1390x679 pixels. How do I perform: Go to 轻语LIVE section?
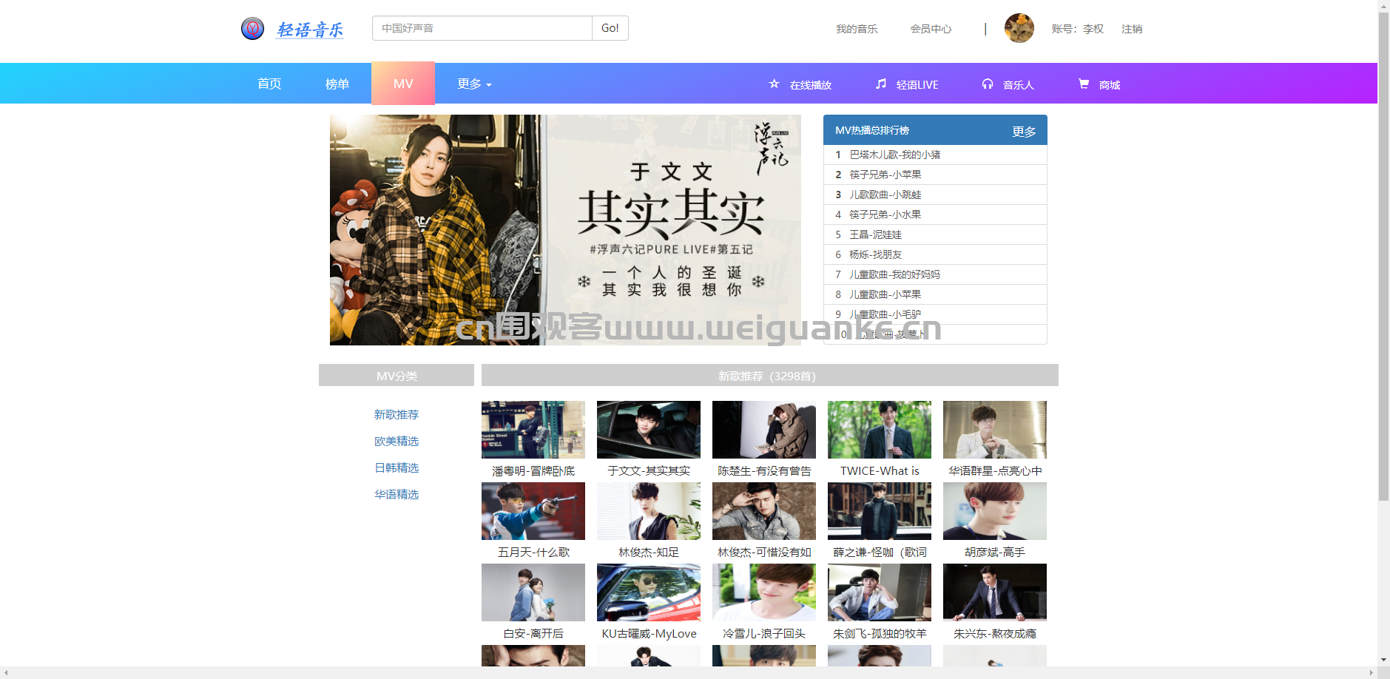917,85
